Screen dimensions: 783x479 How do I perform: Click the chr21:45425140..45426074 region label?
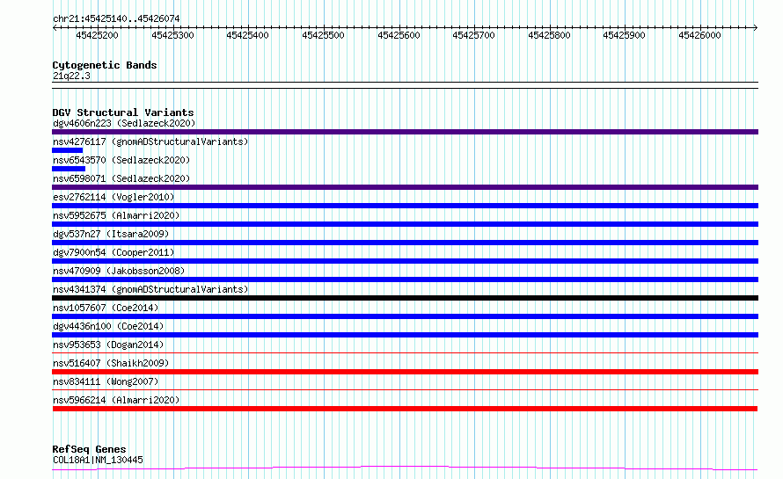(x=116, y=18)
